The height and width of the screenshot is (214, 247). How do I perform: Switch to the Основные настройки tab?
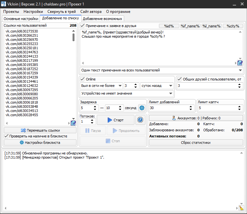21,19
